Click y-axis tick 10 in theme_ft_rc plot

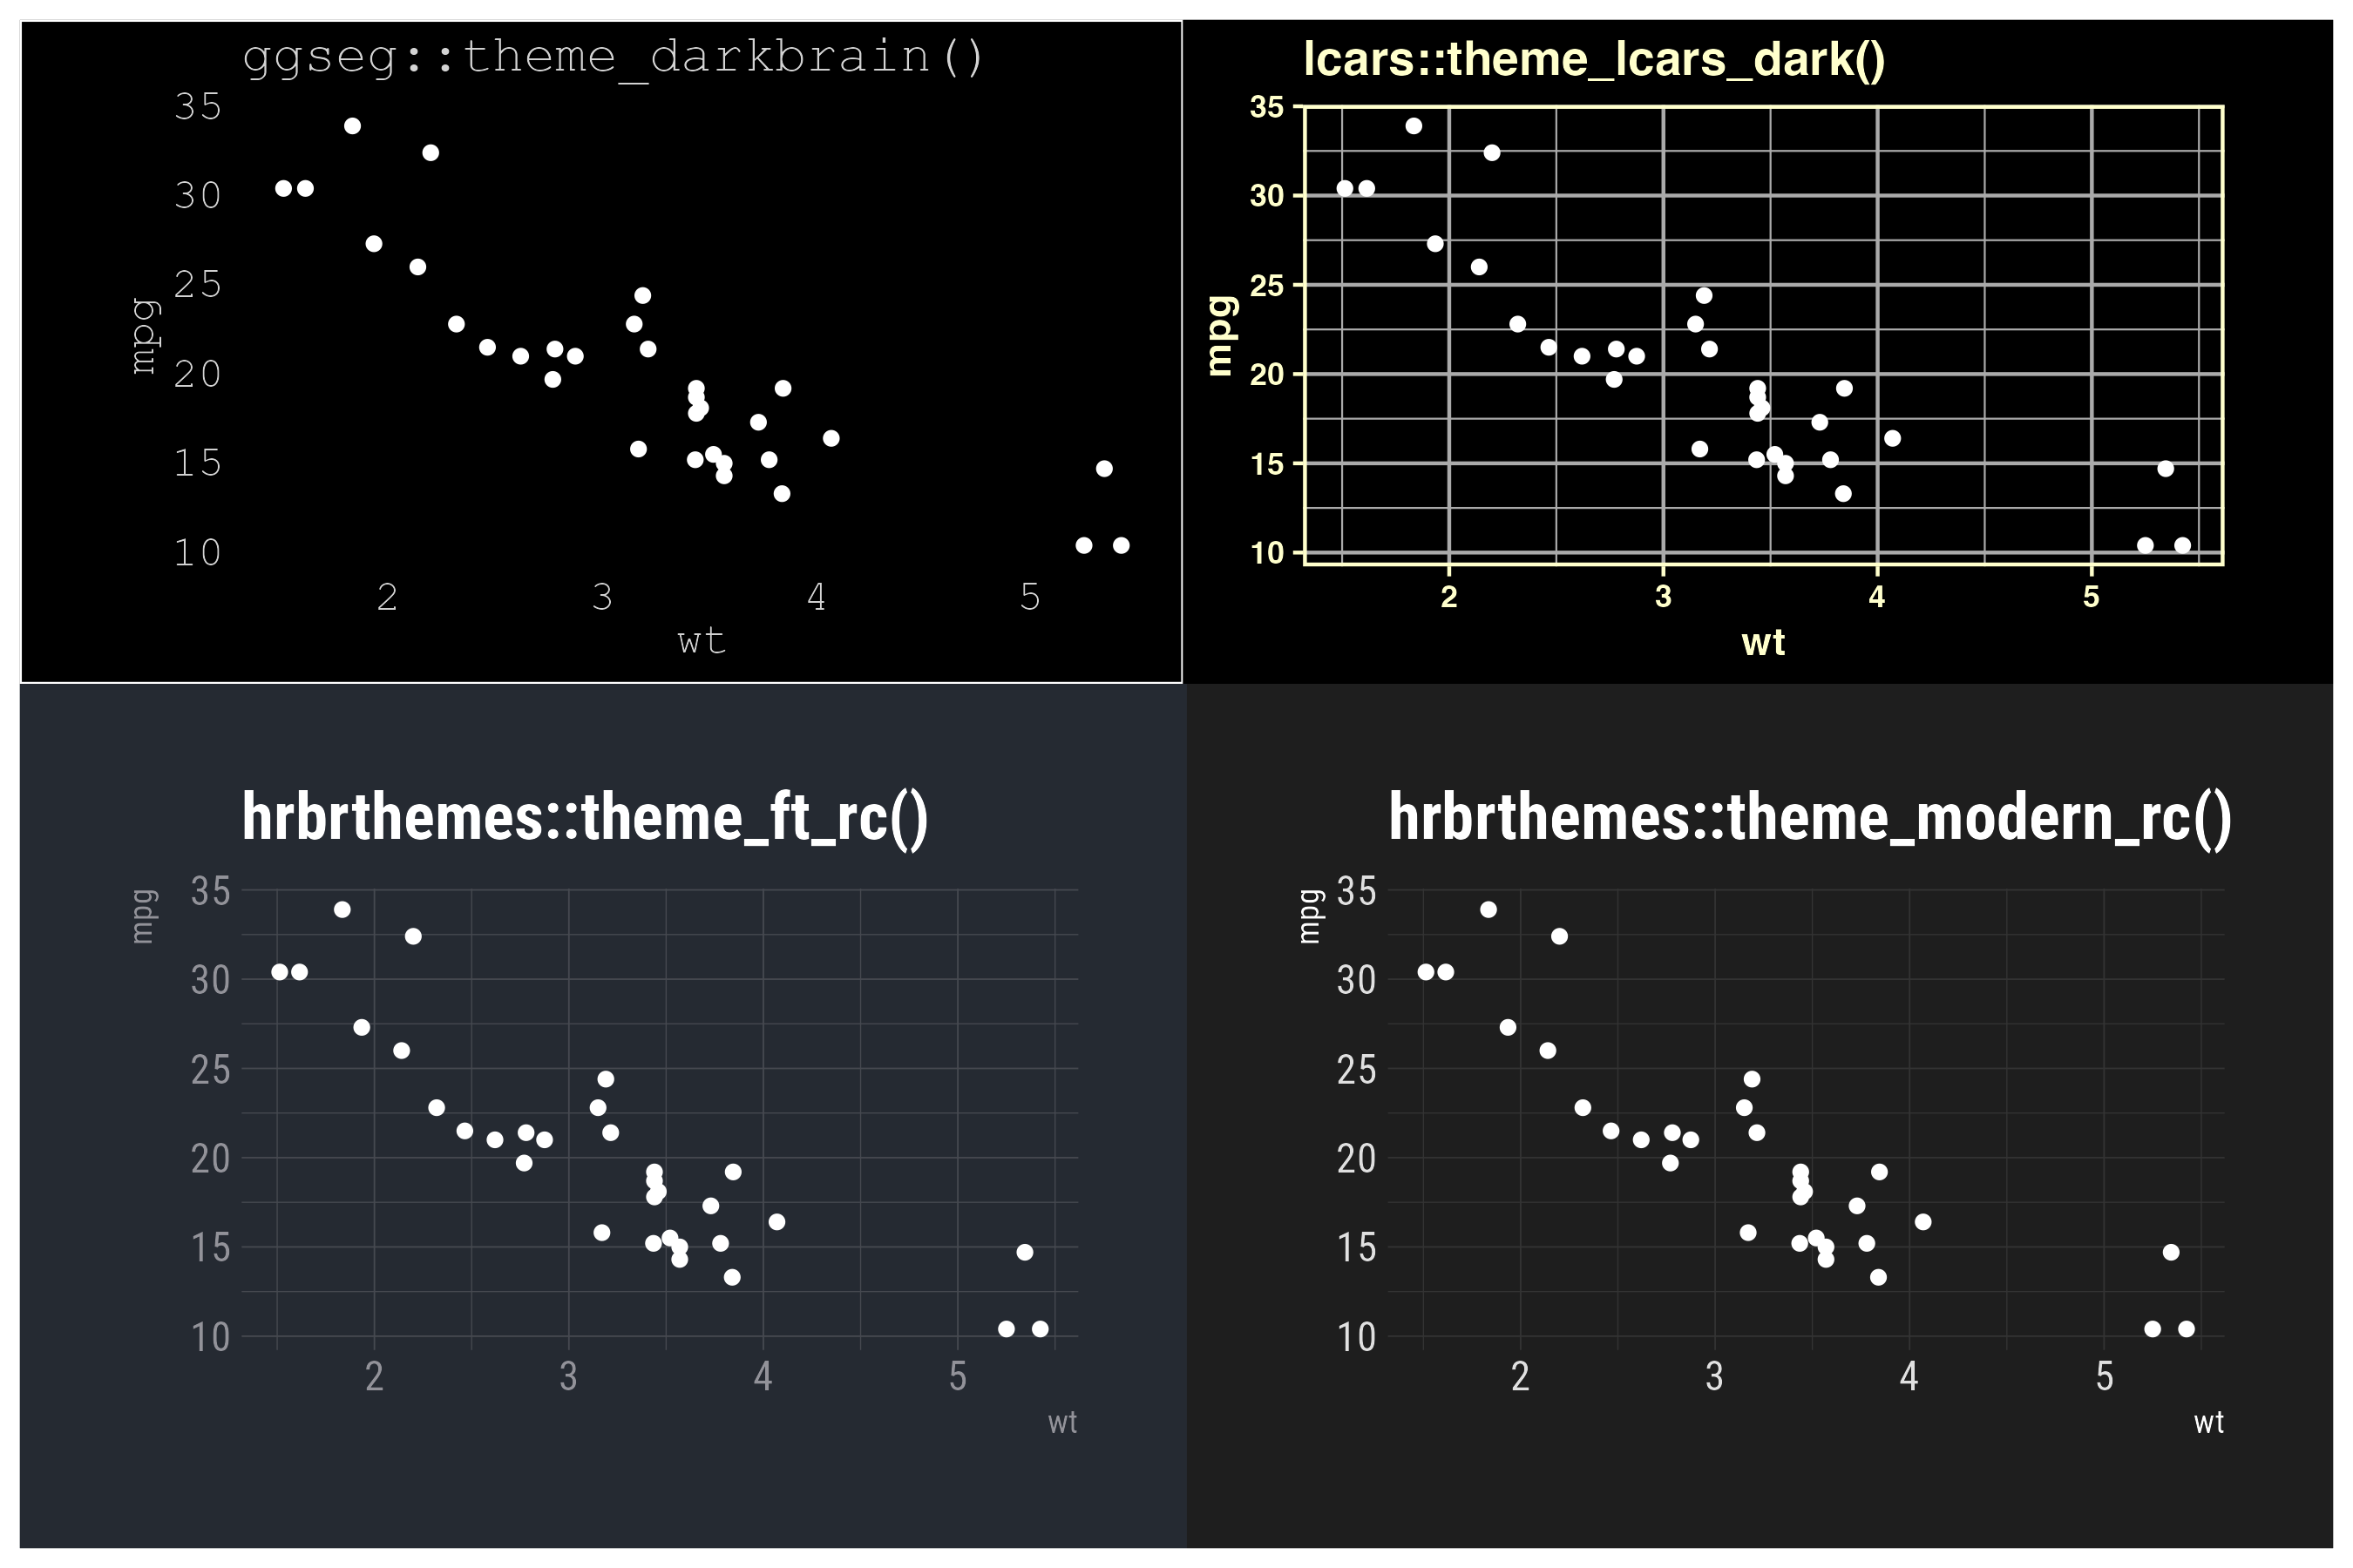tap(210, 1337)
